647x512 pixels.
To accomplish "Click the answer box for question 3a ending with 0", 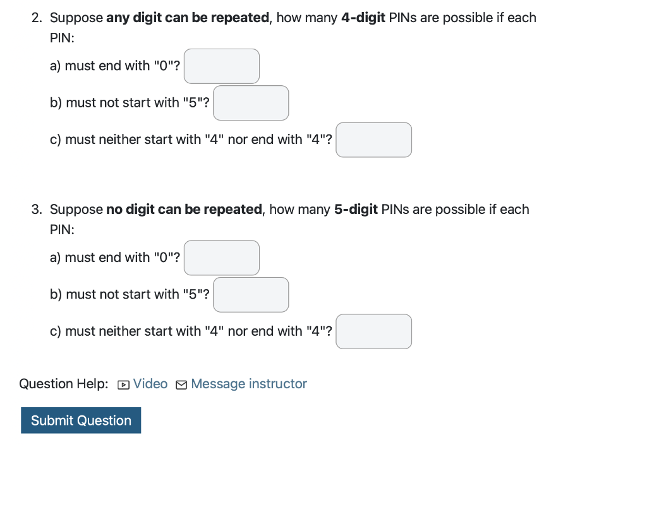I will (221, 258).
